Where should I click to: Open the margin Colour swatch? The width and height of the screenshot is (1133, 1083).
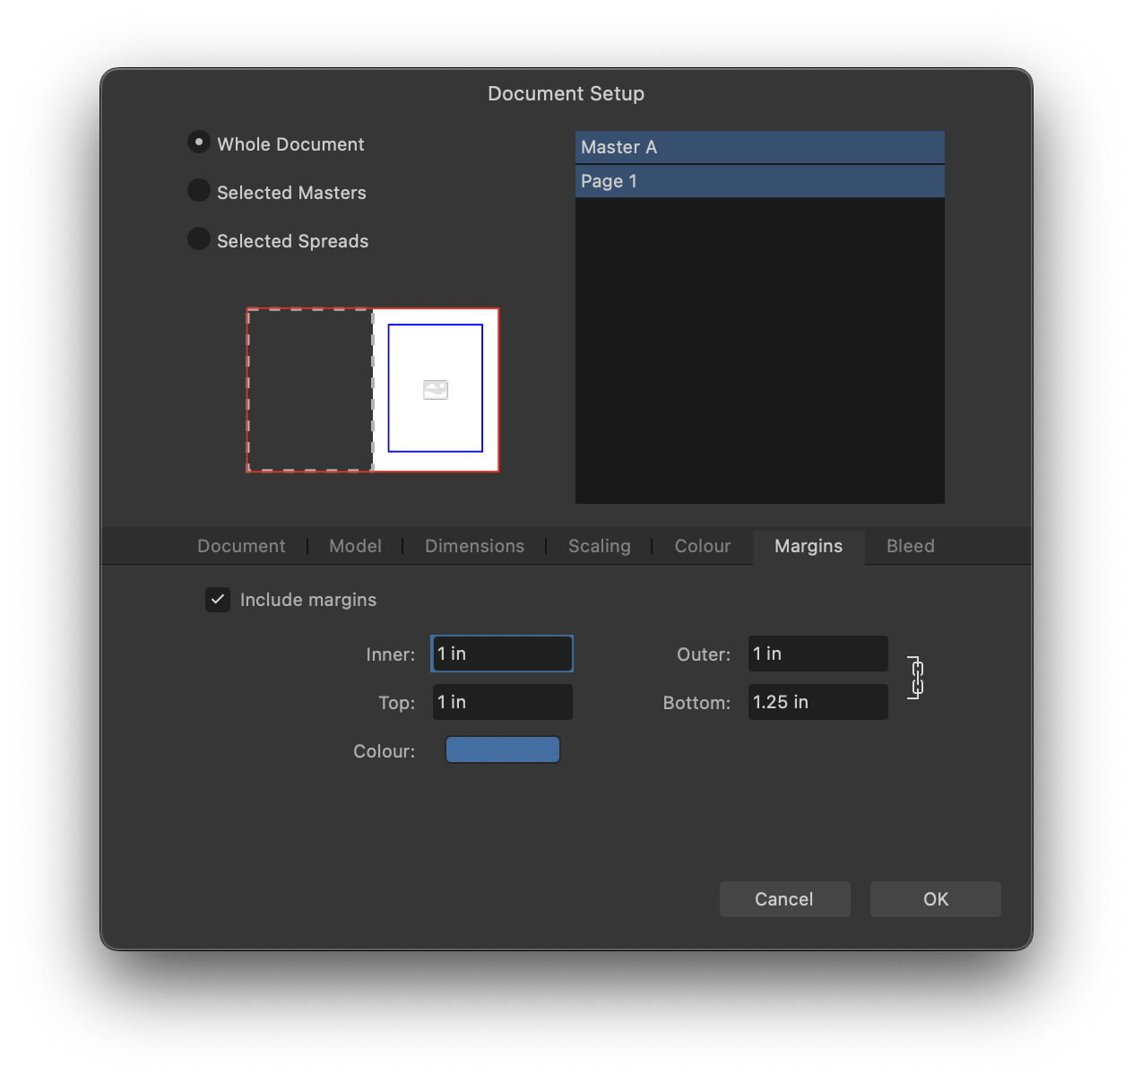tap(503, 750)
